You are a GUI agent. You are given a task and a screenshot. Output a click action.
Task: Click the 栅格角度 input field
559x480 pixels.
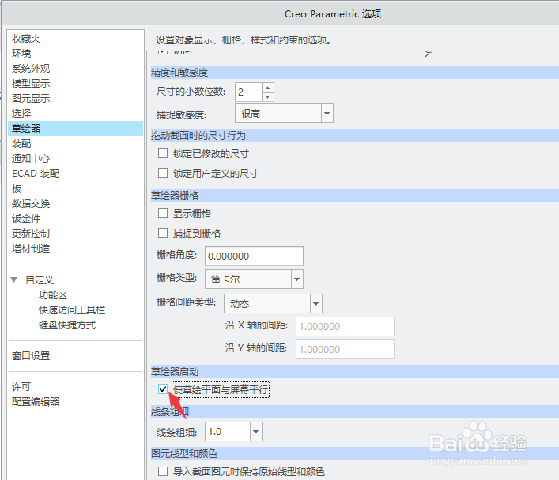point(254,256)
